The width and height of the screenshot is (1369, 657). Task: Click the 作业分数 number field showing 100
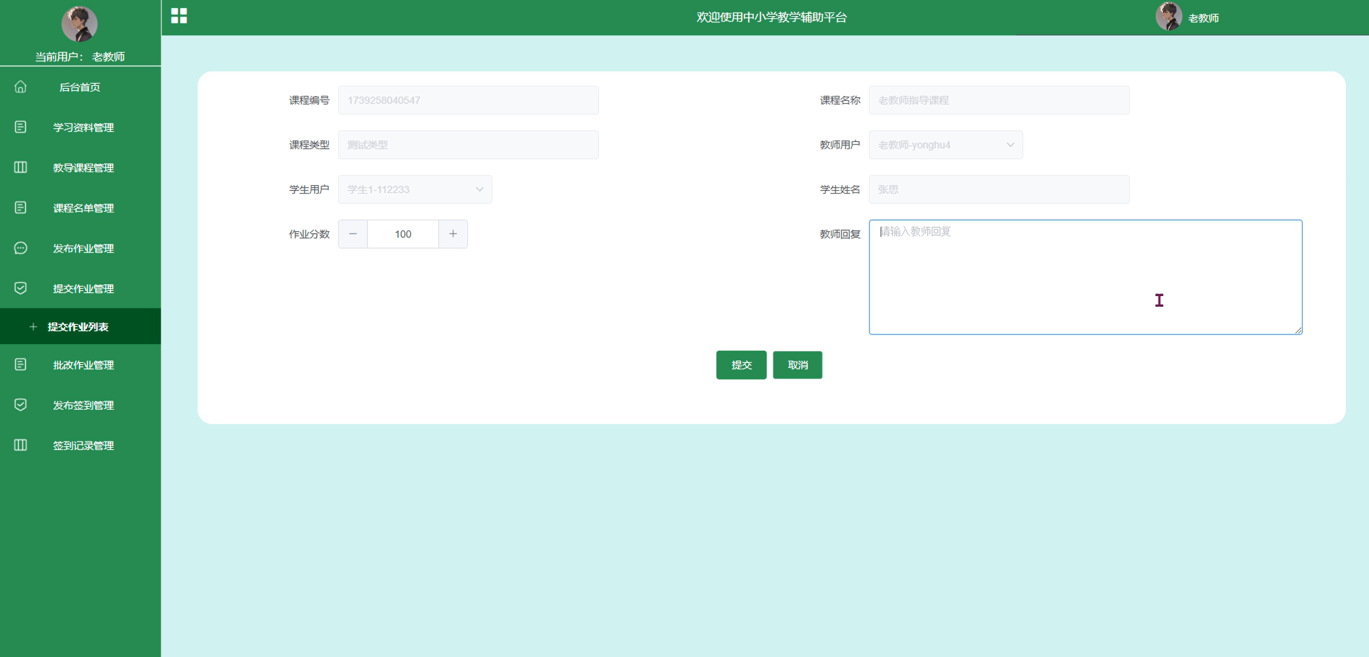[403, 234]
